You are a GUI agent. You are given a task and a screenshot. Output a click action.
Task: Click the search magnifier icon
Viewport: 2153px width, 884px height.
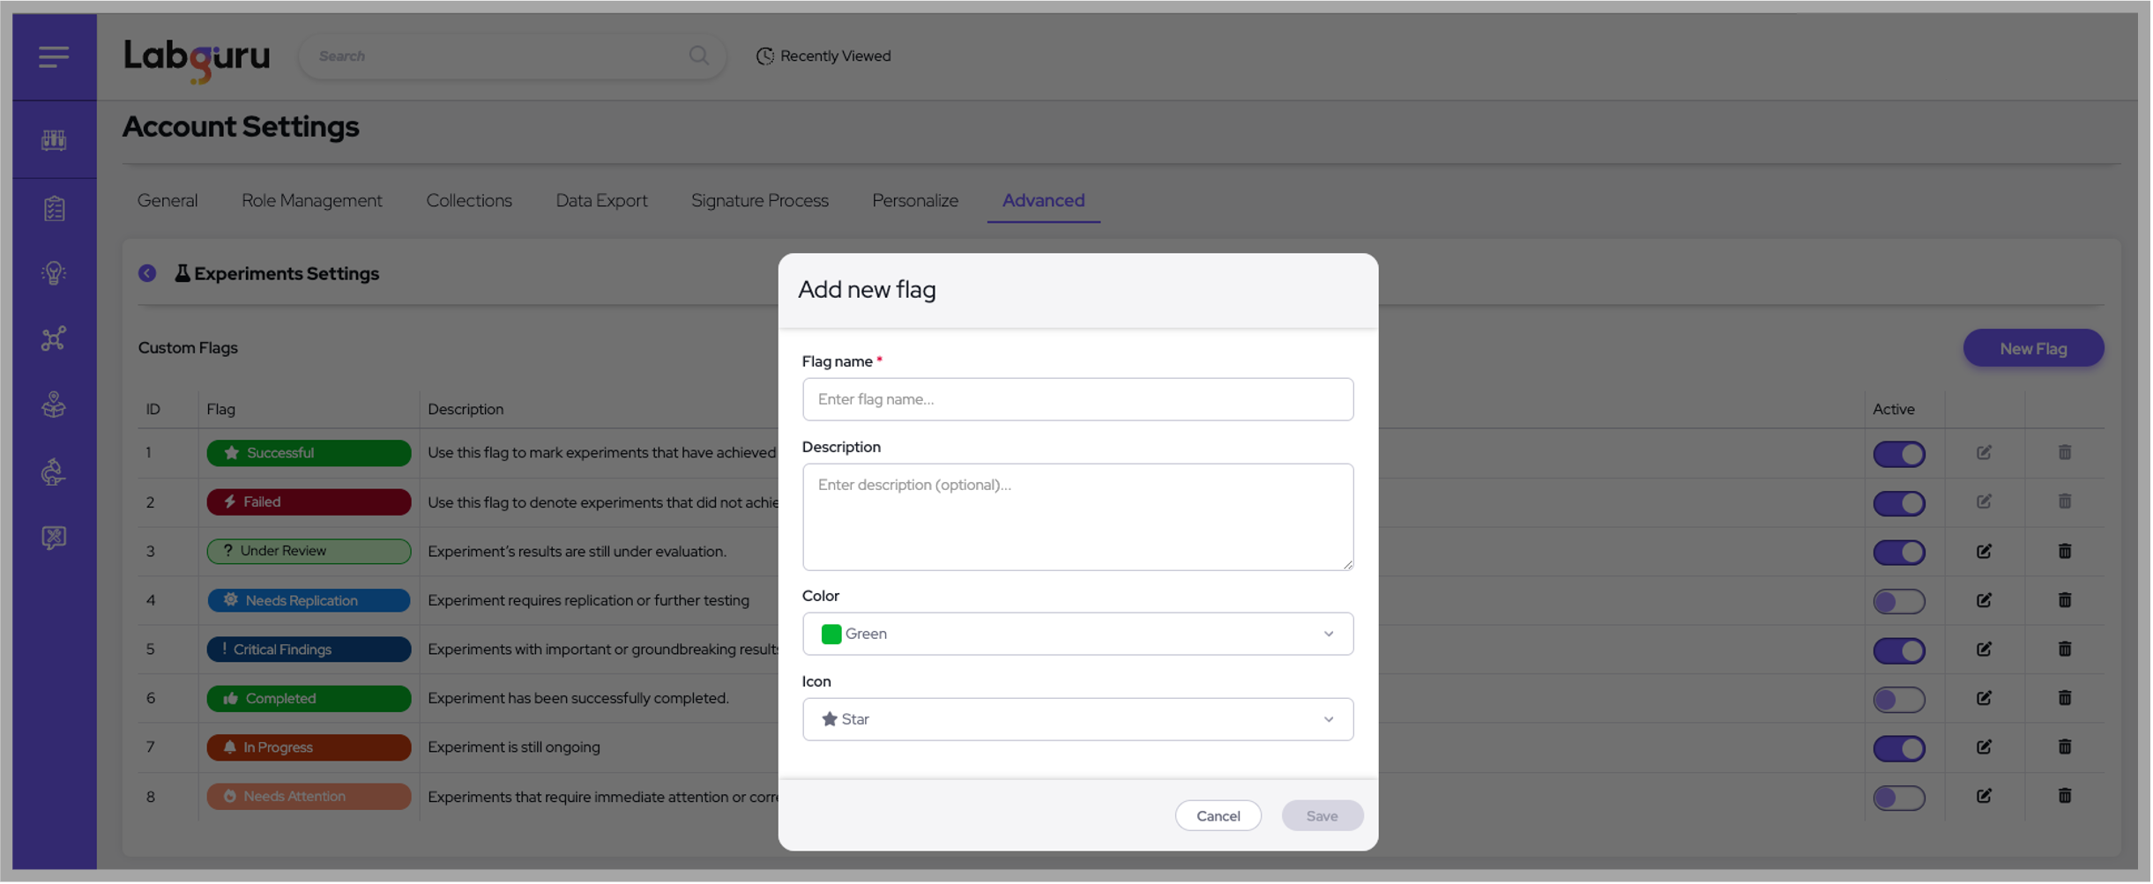(699, 56)
